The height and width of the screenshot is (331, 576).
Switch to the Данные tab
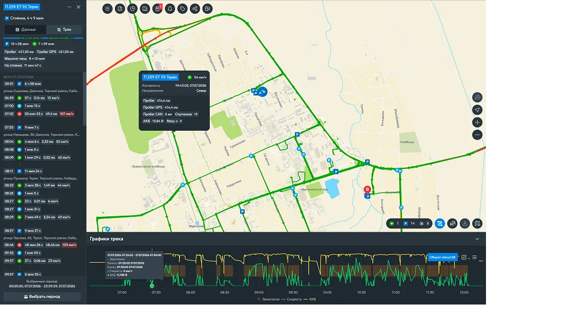(25, 29)
